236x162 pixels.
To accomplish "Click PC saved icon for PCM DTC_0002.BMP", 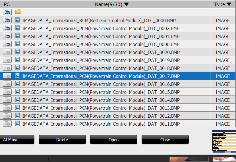I will coord(7,28).
